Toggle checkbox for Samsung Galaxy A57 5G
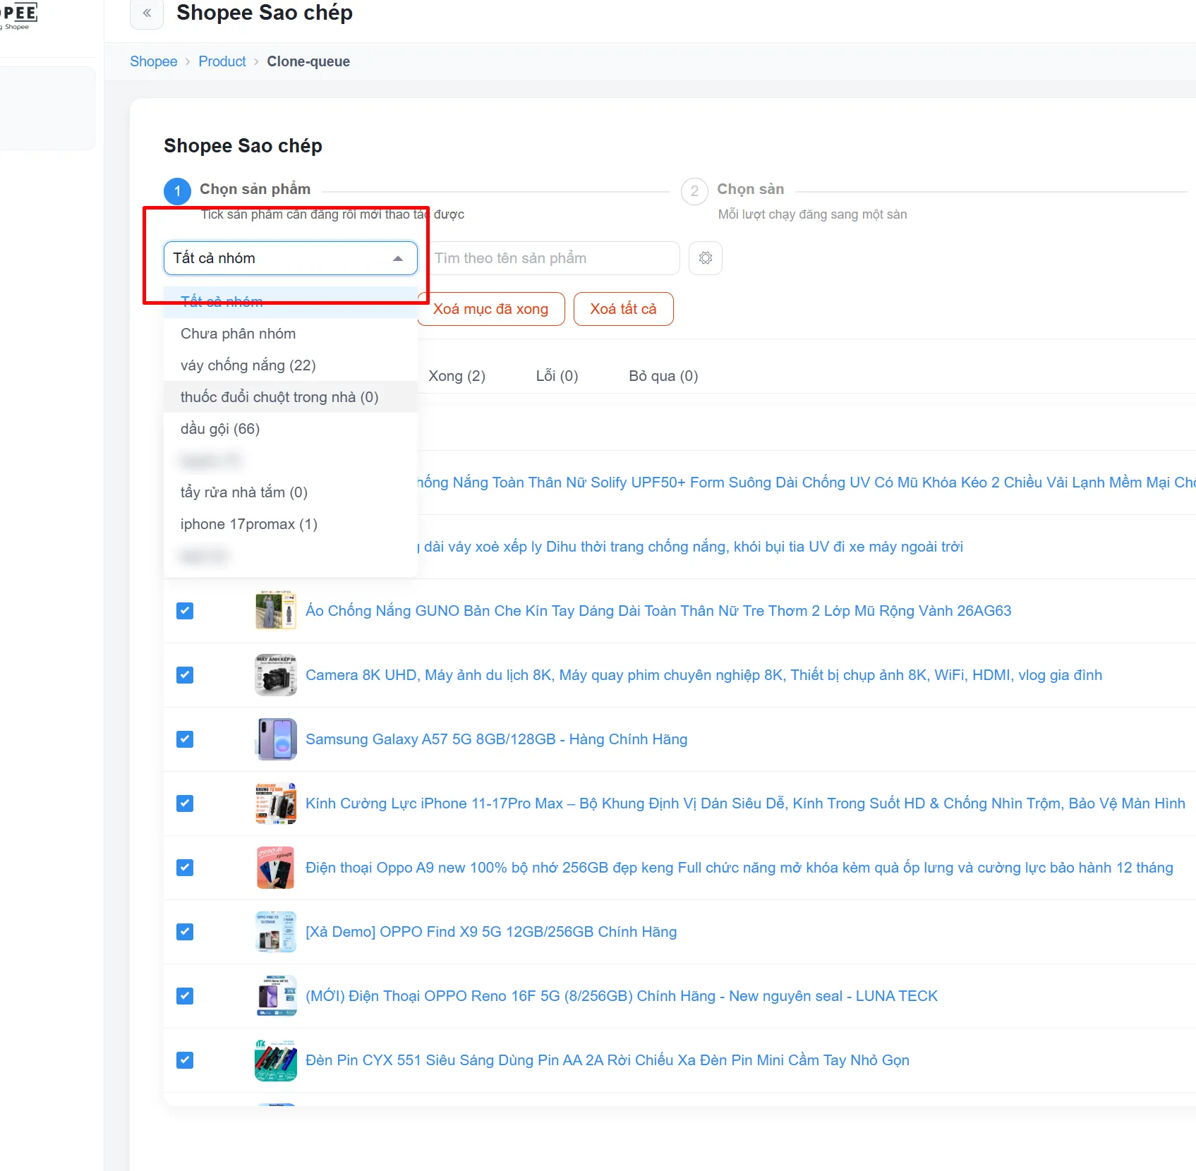Image resolution: width=1196 pixels, height=1171 pixels. (x=185, y=739)
